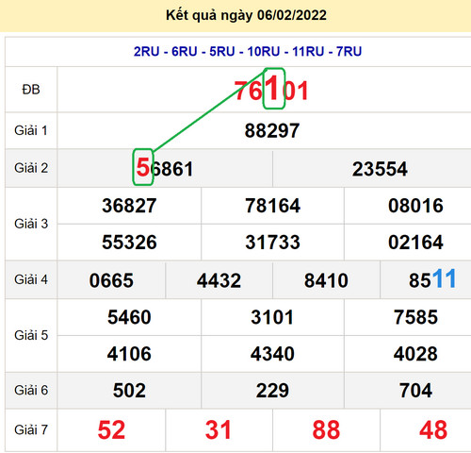
Task: Click the special prize number 76101
Action: (x=271, y=90)
